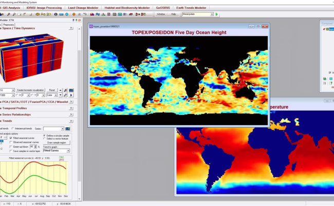Open Land Change Modeler menu
The image size is (334, 206).
pyautogui.click(x=83, y=8)
